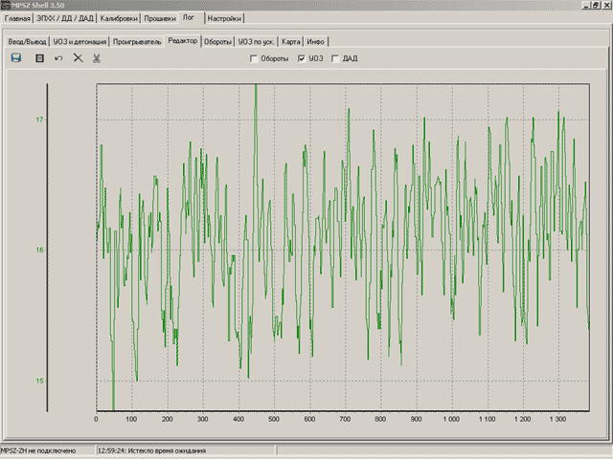613x459 pixels.
Task: Enable the Обороты checkbox
Action: (254, 58)
